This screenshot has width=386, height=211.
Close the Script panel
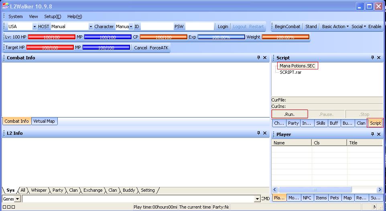tap(379, 57)
